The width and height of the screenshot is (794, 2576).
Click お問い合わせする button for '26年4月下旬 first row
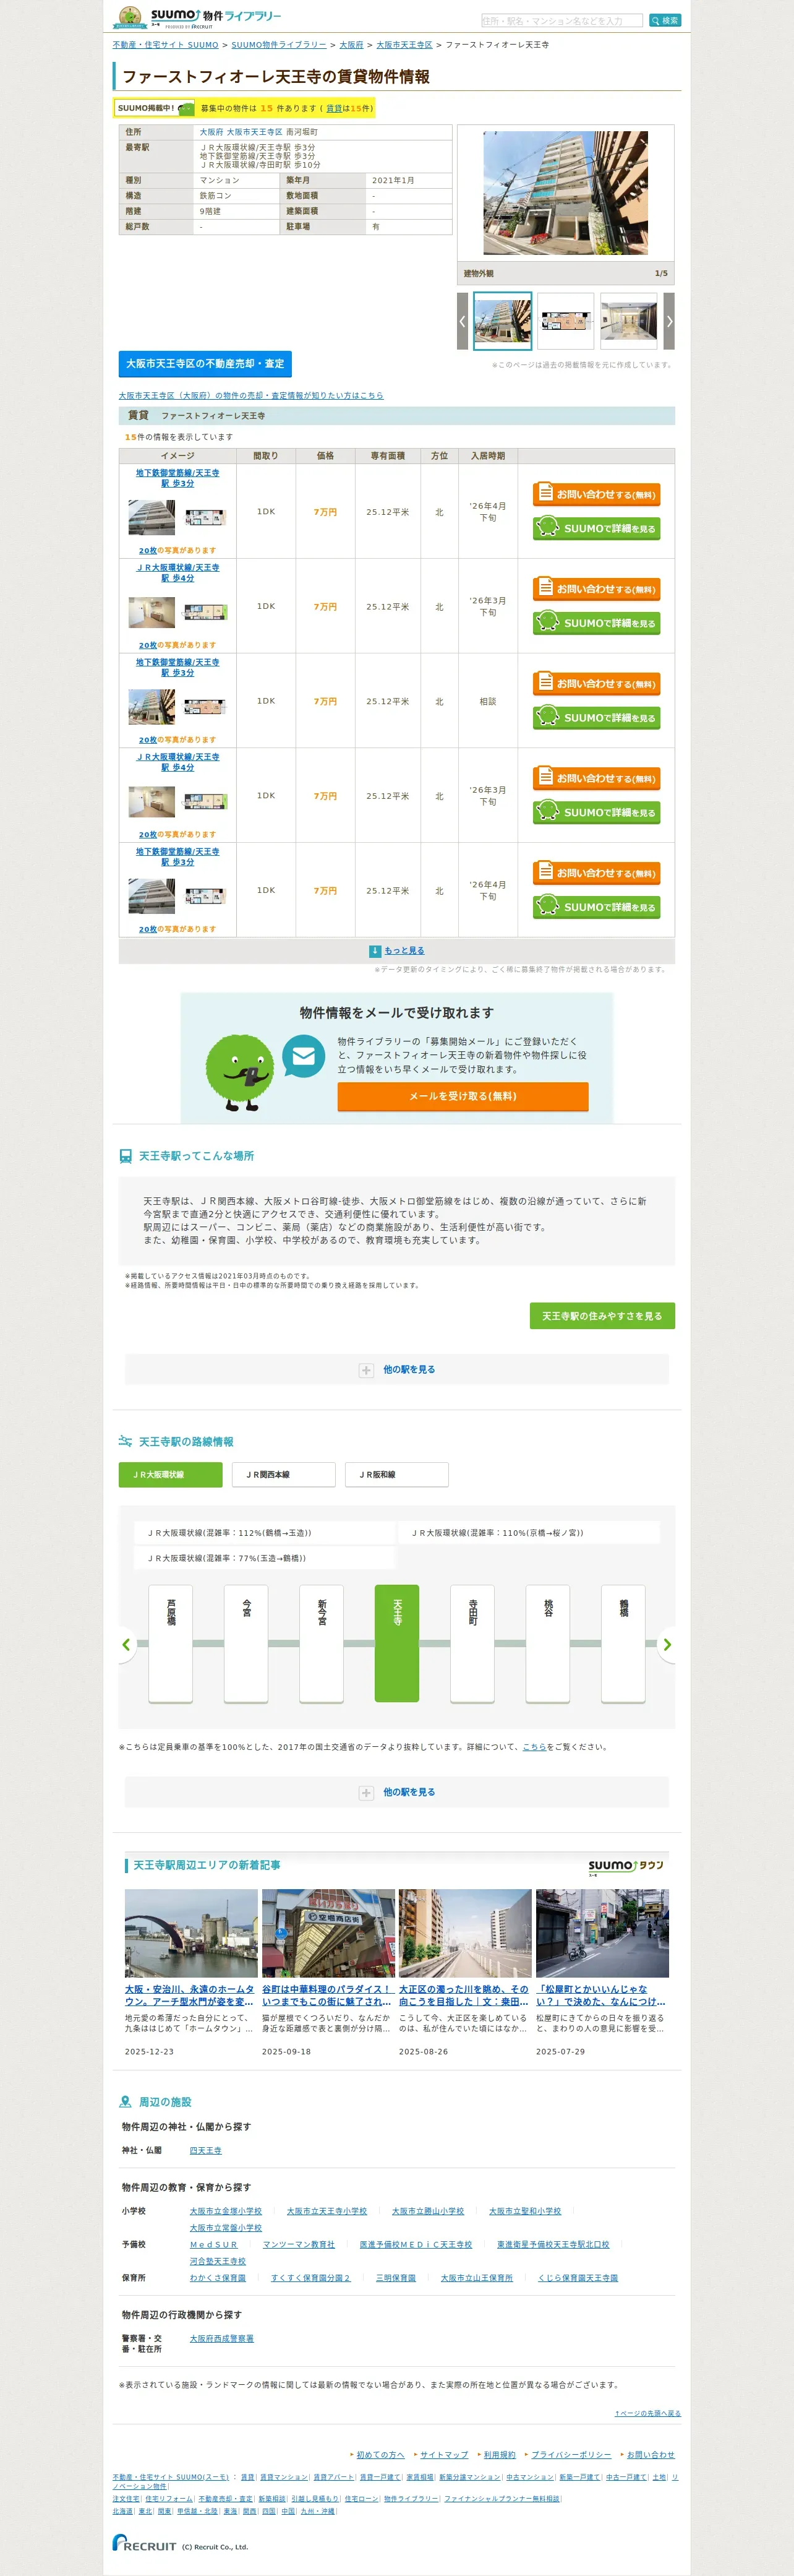596,494
